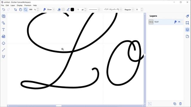The image size is (191, 107).
Task: Click the Layers panel heading
Action: coord(153,16)
